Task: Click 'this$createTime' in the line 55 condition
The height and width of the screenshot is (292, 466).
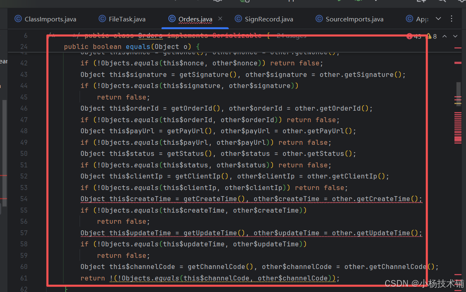Action: pyautogui.click(x=193, y=211)
